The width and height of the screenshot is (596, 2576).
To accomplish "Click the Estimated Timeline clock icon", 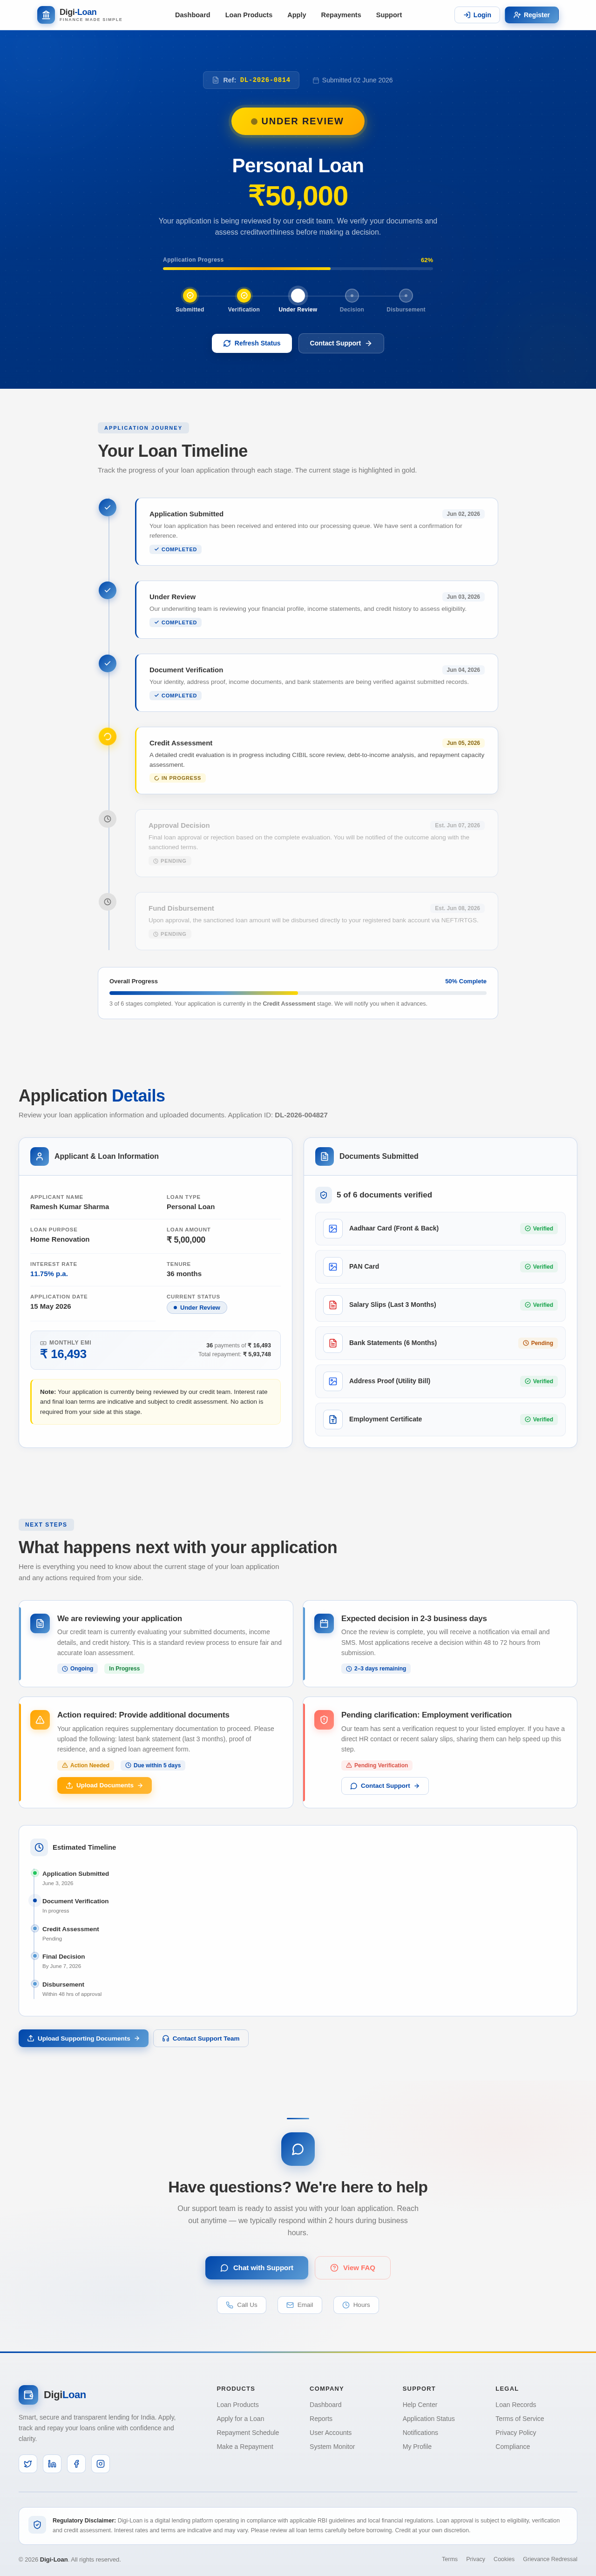I will point(39,1847).
